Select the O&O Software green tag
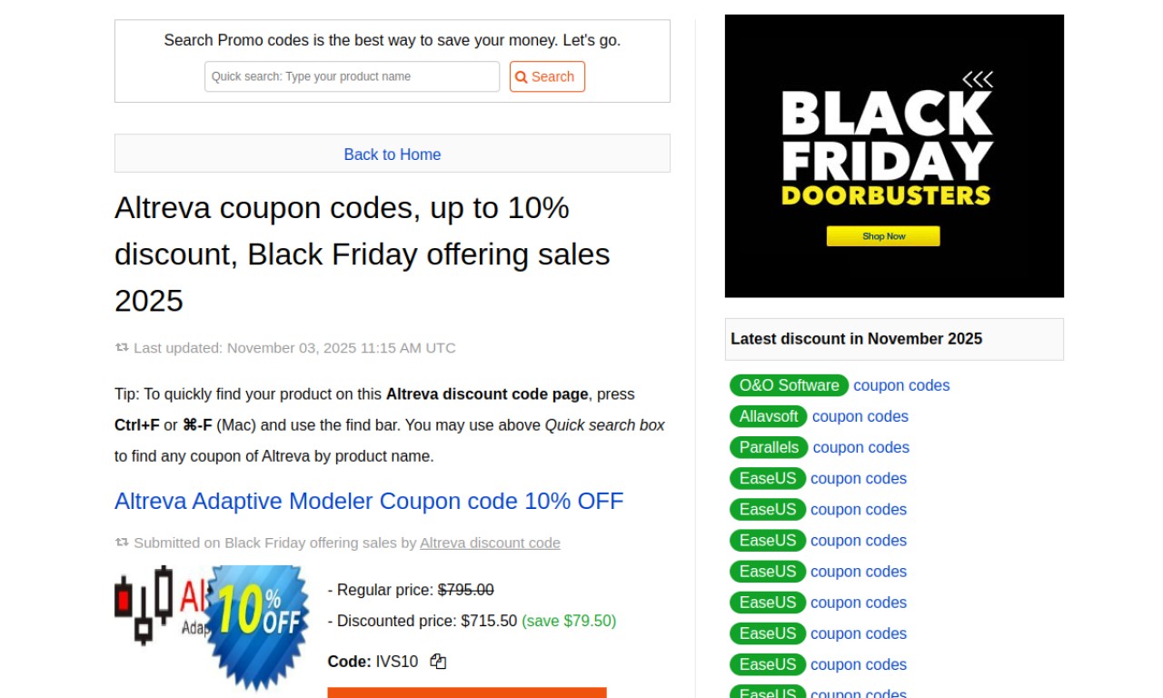Viewport: 1163px width, 698px height. point(789,385)
